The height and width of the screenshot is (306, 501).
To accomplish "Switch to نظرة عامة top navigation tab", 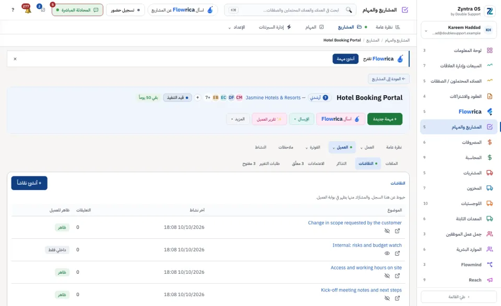I will point(388,27).
